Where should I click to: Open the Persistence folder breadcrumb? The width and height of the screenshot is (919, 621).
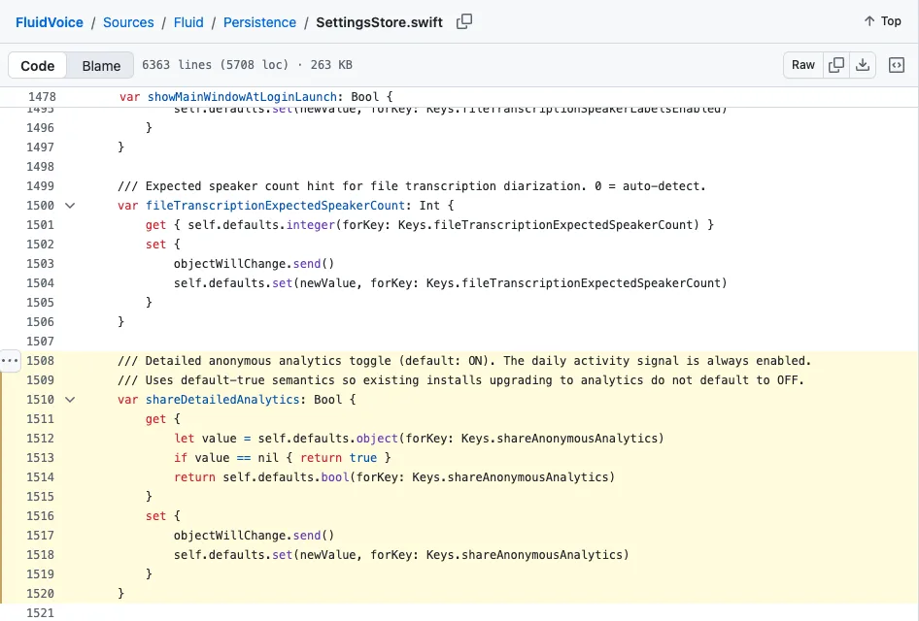pos(259,22)
